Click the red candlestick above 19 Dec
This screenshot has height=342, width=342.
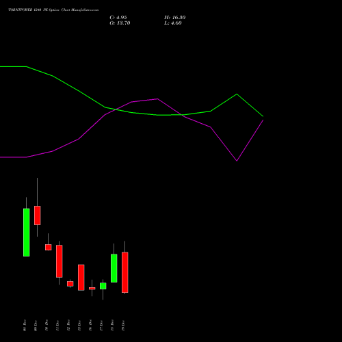click(125, 272)
